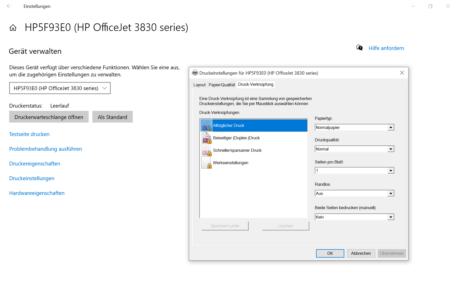Open the HP5F93E0 device selector dropdown
Viewport: 457px width, 286px height.
tap(60, 88)
